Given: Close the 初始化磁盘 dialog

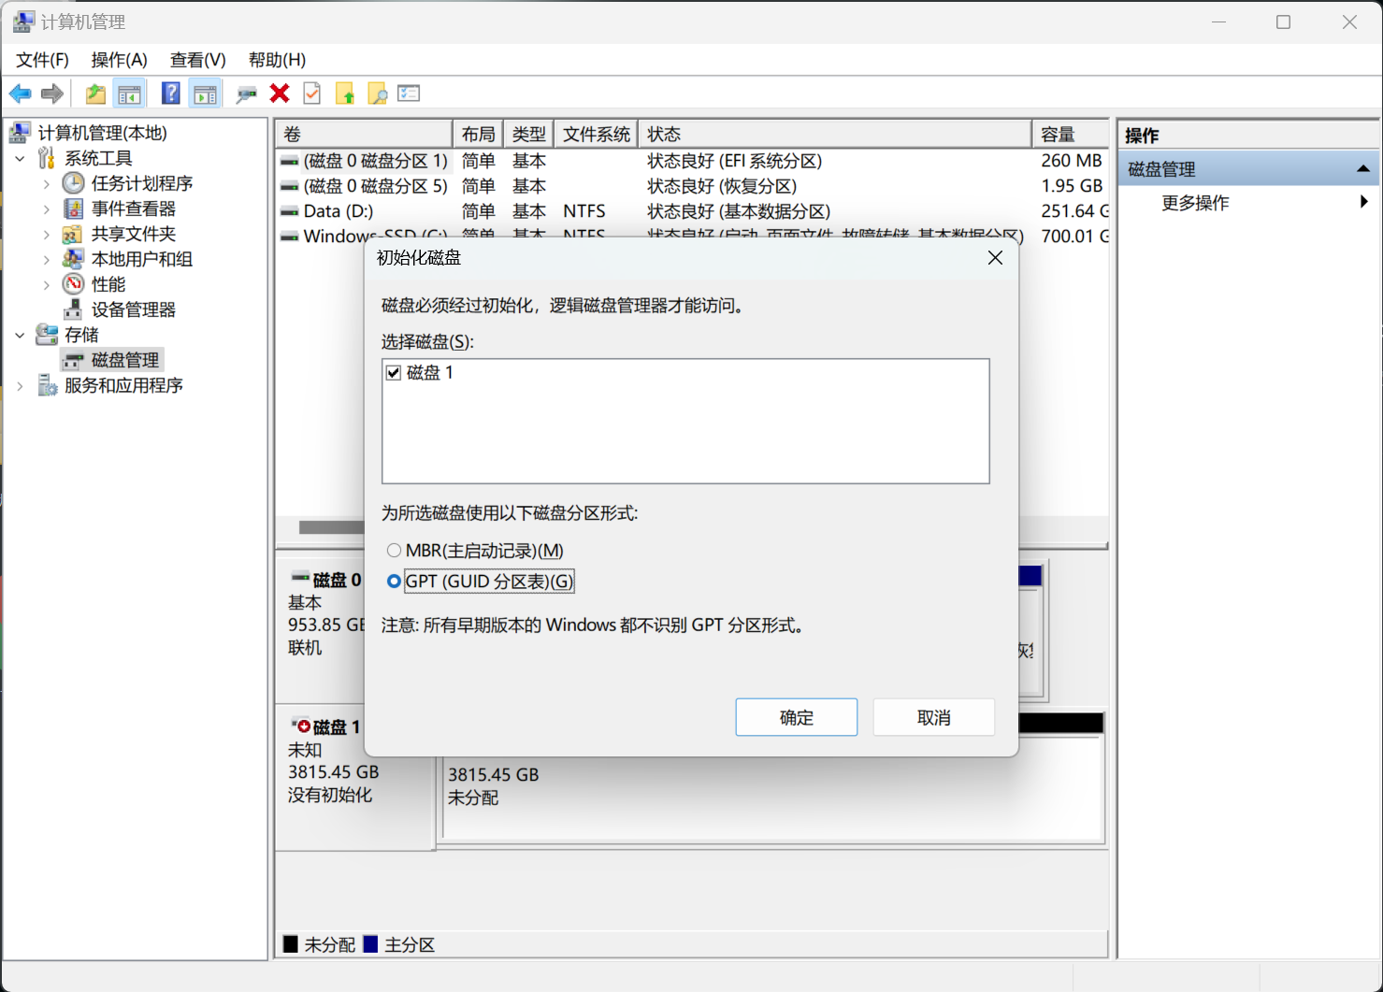Looking at the screenshot, I should click(995, 258).
